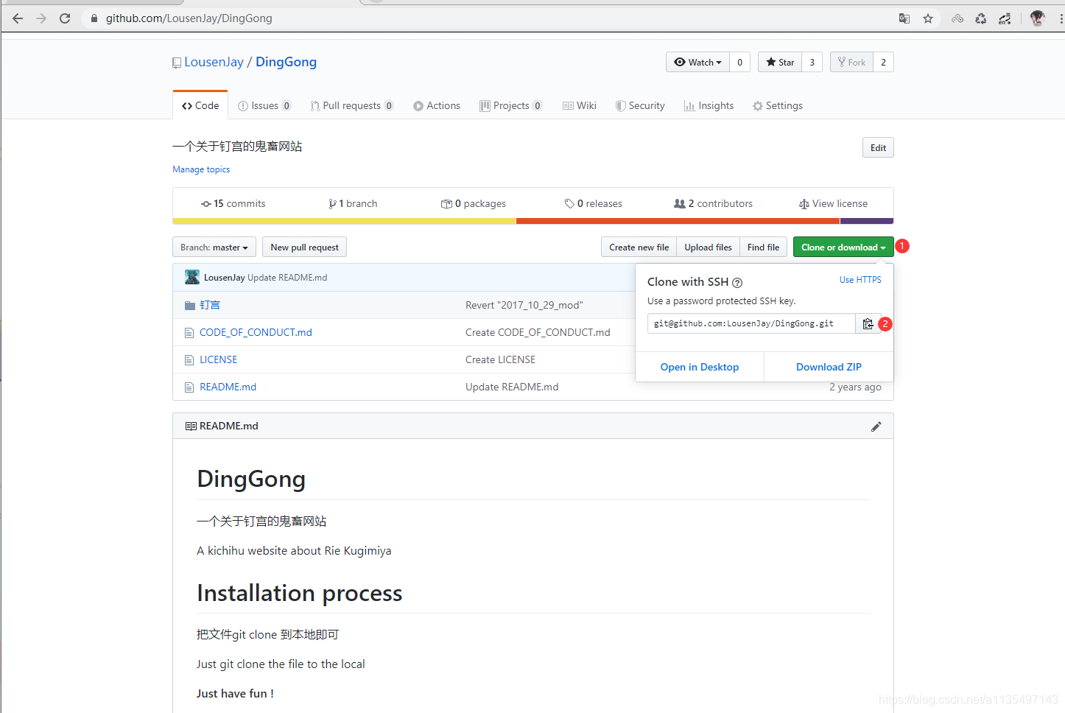Edit README.md with pencil icon
This screenshot has width=1065, height=713.
[876, 426]
